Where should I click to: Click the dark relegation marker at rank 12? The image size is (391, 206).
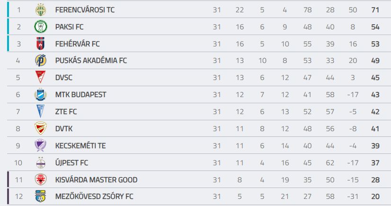pos(8,196)
